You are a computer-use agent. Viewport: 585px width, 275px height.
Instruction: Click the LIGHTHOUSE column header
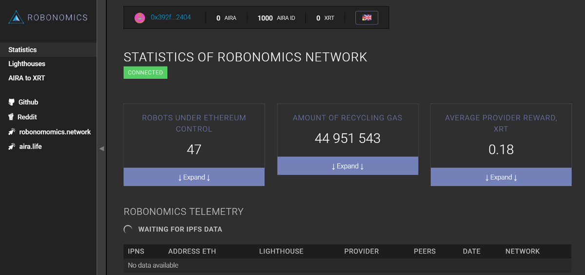pos(281,251)
